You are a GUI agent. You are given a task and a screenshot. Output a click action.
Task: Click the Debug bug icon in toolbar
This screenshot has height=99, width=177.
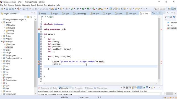[x=78, y=9]
